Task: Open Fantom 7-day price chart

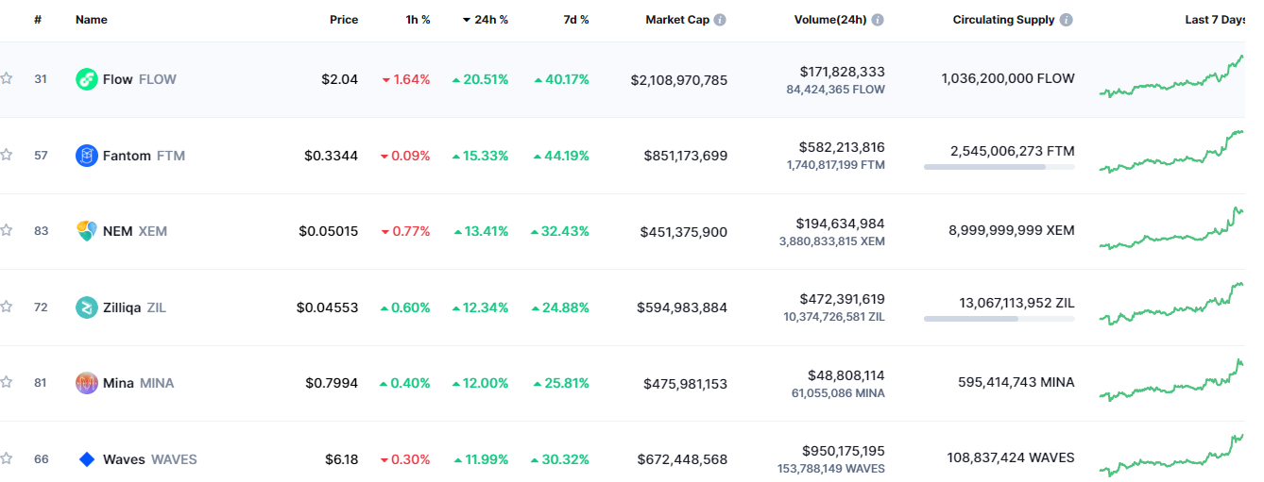Action: [x=1171, y=152]
